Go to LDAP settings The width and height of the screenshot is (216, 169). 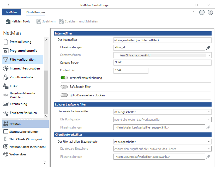[x=14, y=86]
